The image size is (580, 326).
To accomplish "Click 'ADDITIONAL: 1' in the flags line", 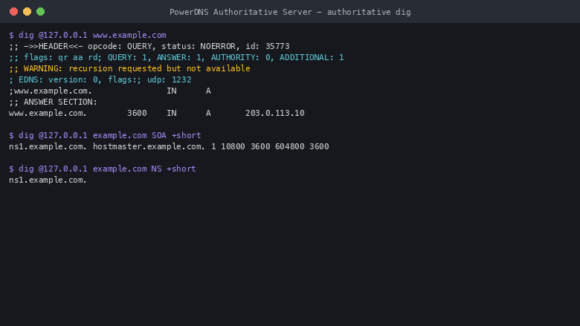I will tap(312, 58).
